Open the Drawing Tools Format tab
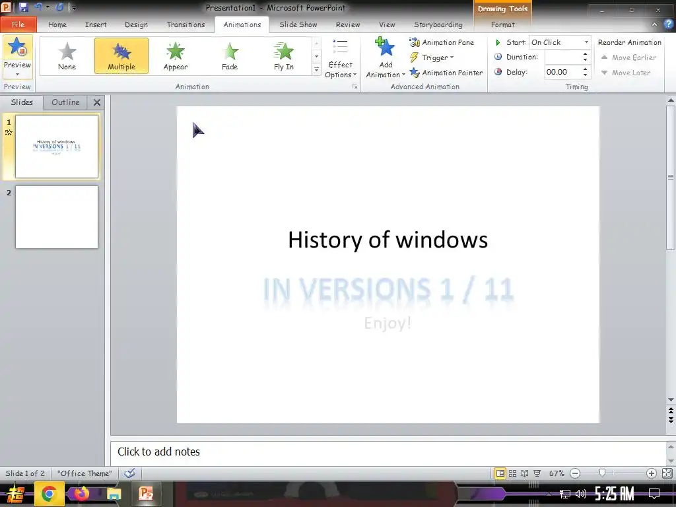The image size is (676, 507). [x=502, y=24]
